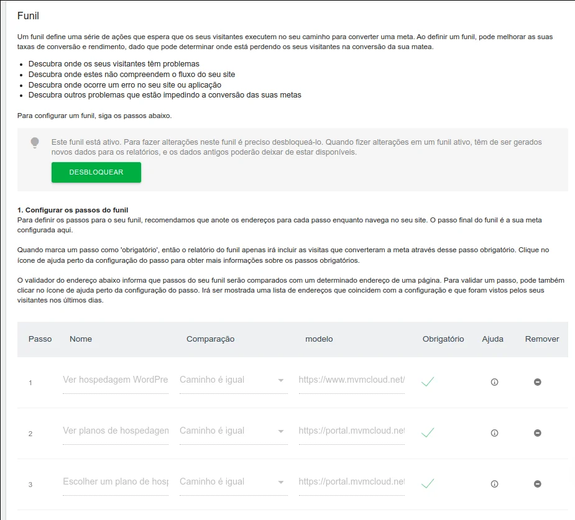Remove funnel step 2

click(x=538, y=433)
